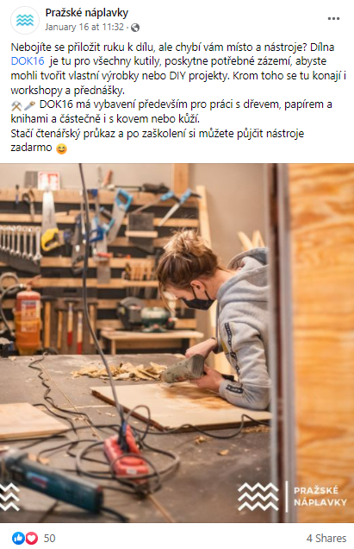View the '4 Shares' list
Viewport: 354px width, 549px height.
pyautogui.click(x=326, y=538)
